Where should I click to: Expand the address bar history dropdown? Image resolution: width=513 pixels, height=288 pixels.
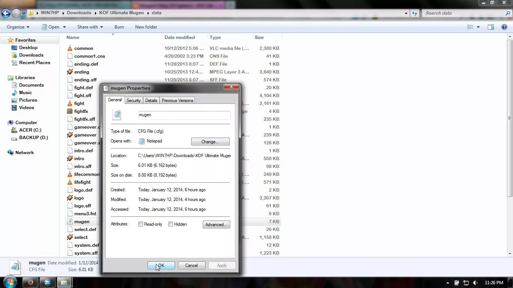click(x=406, y=13)
